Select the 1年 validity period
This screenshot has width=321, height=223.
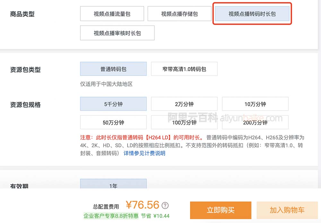click(x=113, y=185)
